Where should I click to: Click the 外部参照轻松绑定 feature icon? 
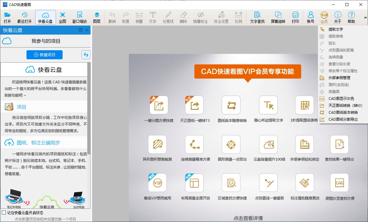pos(305,144)
